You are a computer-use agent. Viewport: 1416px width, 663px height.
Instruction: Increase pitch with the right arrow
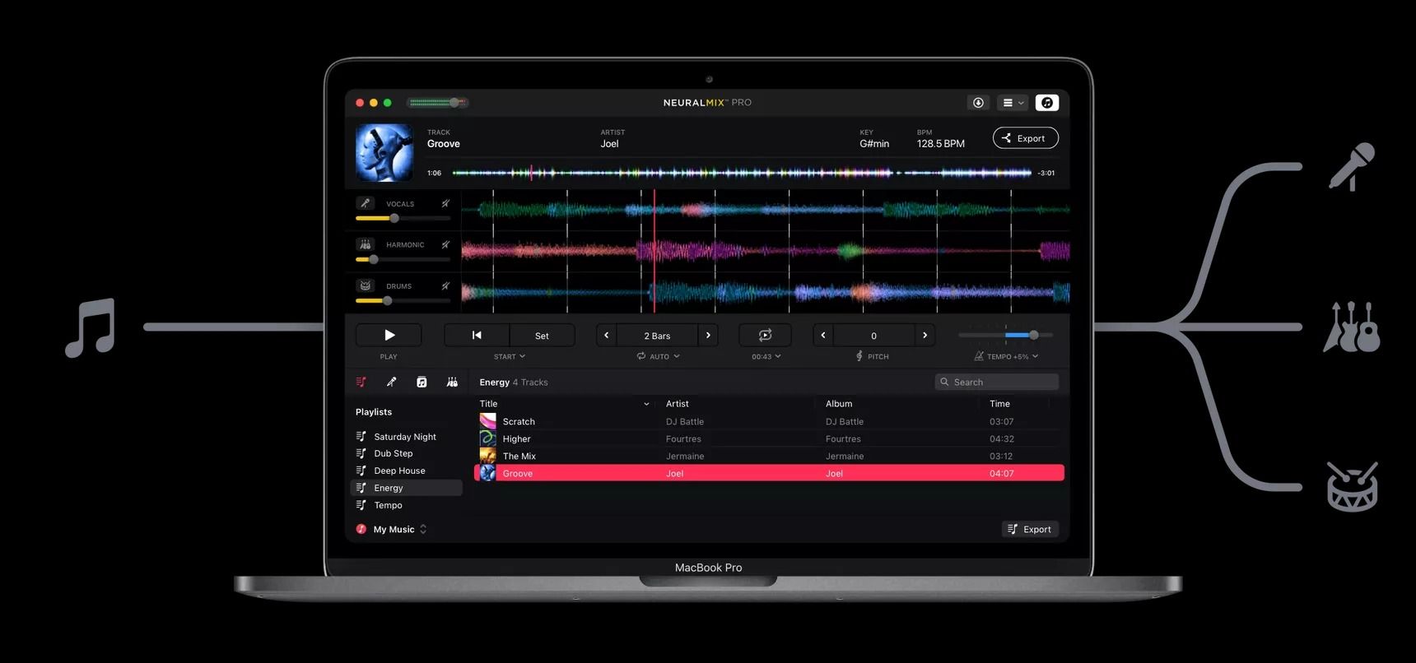pos(925,335)
